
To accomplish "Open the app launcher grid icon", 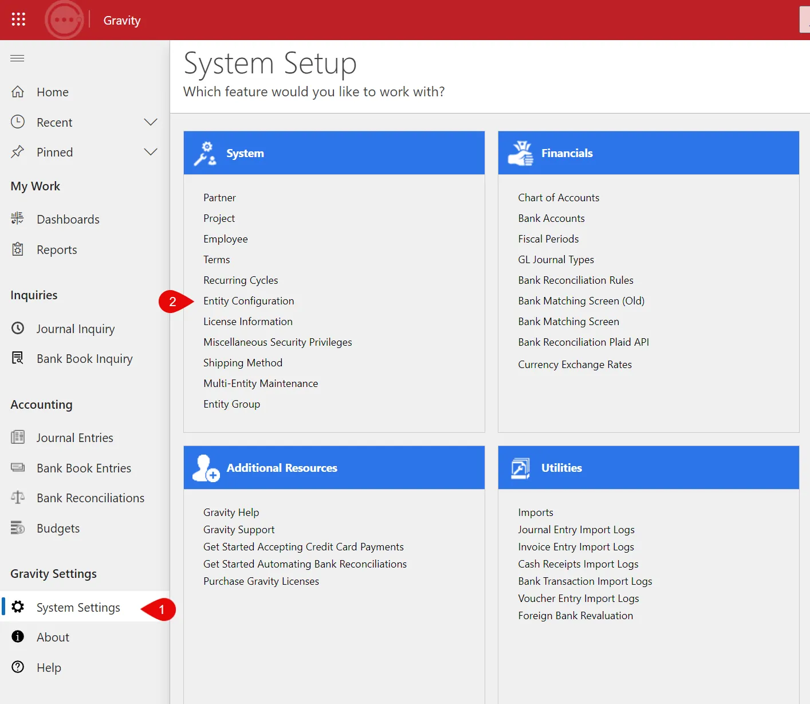I will pyautogui.click(x=18, y=19).
